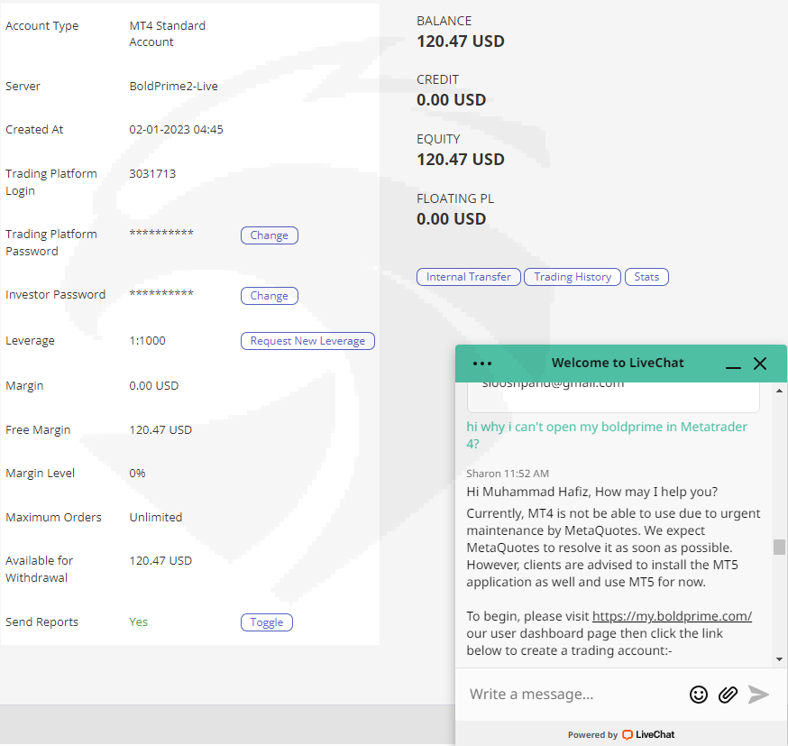Close the LiveChat widget

click(760, 364)
